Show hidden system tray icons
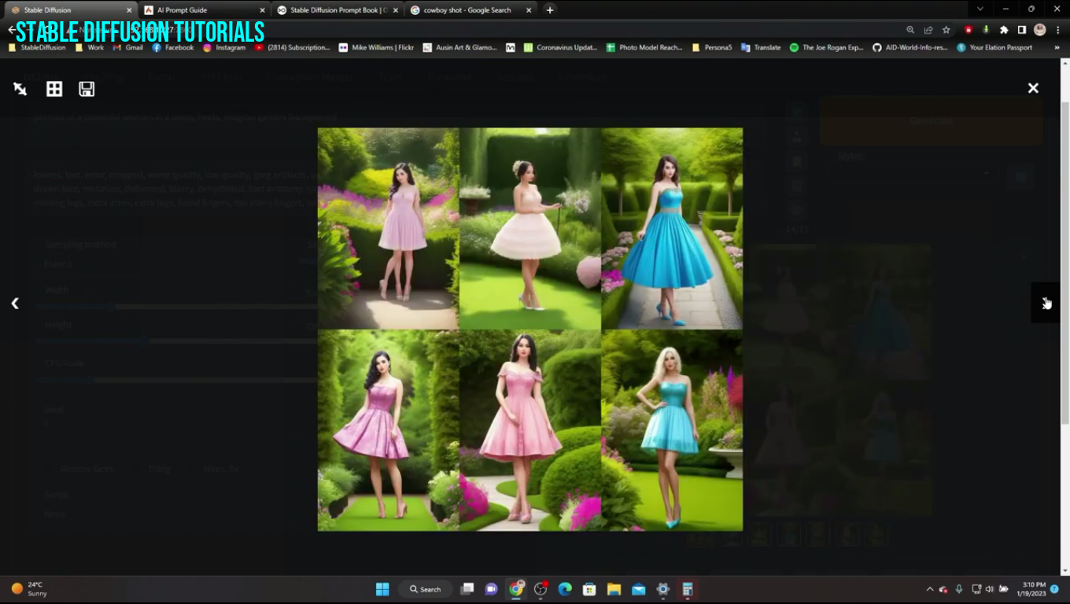Screen dimensions: 1070x604 click(x=930, y=589)
